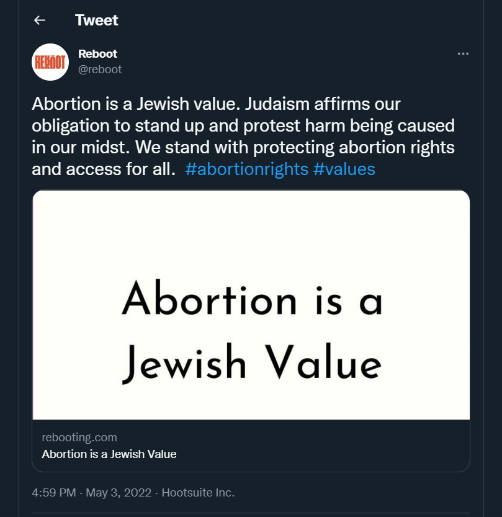Click the Reboot display name
Image resolution: width=502 pixels, height=517 pixels.
(97, 54)
